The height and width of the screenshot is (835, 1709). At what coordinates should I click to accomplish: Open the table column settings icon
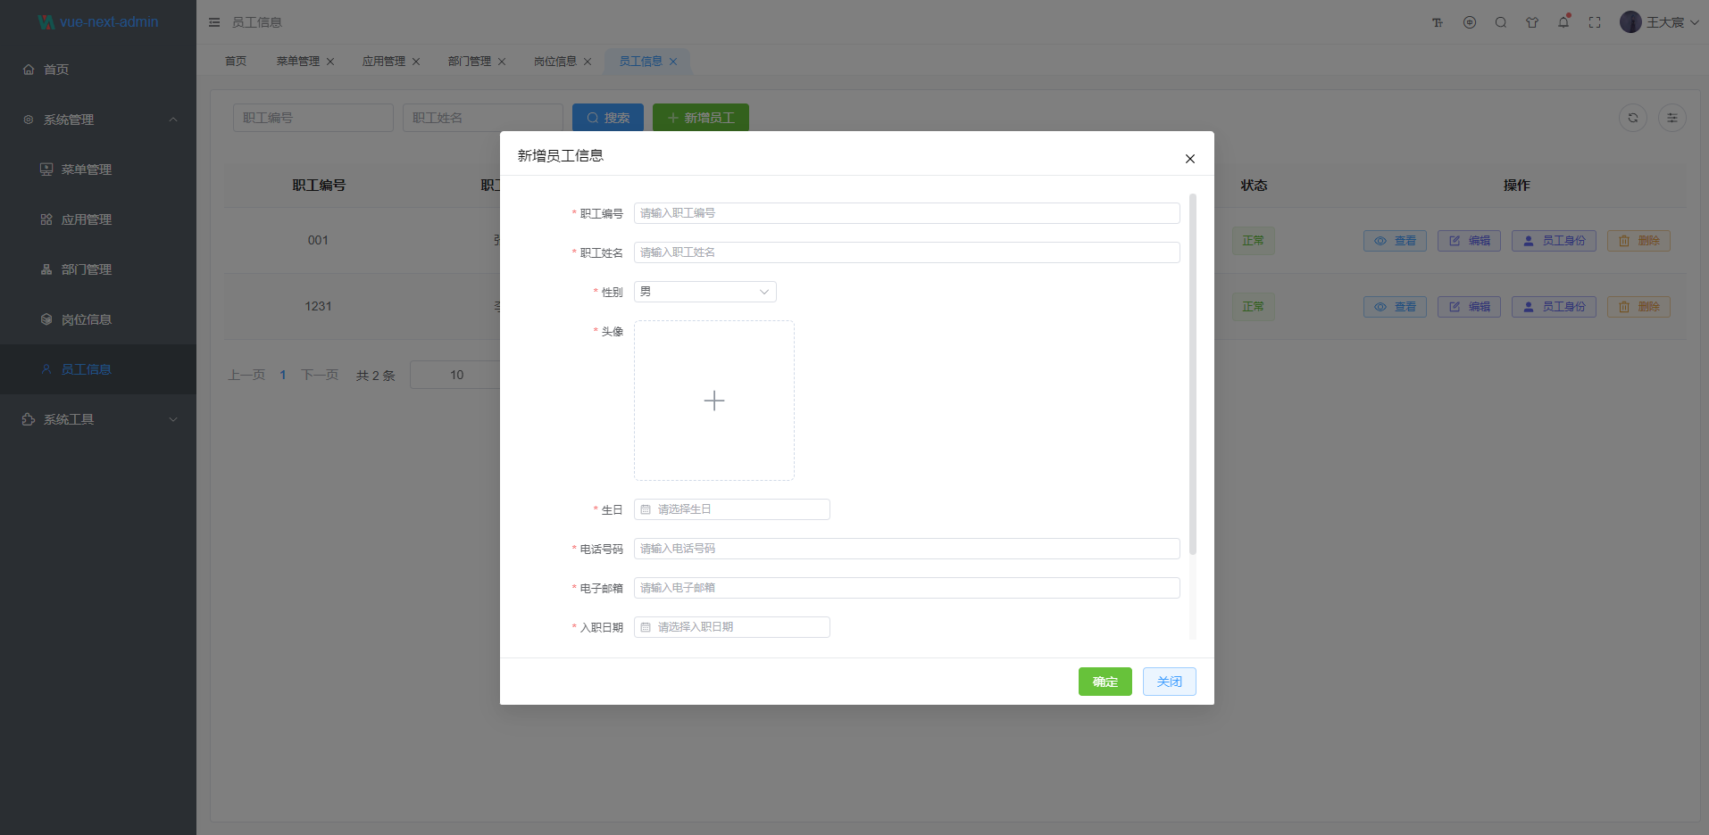pyautogui.click(x=1672, y=118)
